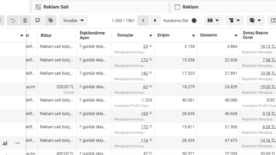Image resolution: width=276 pixels, height=155 pixels.
Task: Click cost value 10,38 TL
Action: click(268, 74)
